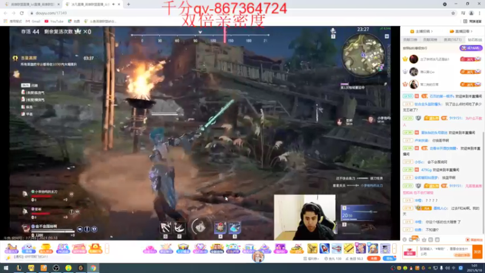
Task: Click the orange 发送 send button
Action: 477,252
